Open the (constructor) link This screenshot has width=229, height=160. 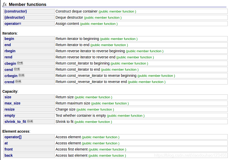click(16, 11)
